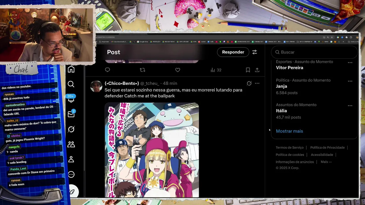Expand the Mais footer menu
The width and height of the screenshot is (365, 205).
tap(326, 162)
